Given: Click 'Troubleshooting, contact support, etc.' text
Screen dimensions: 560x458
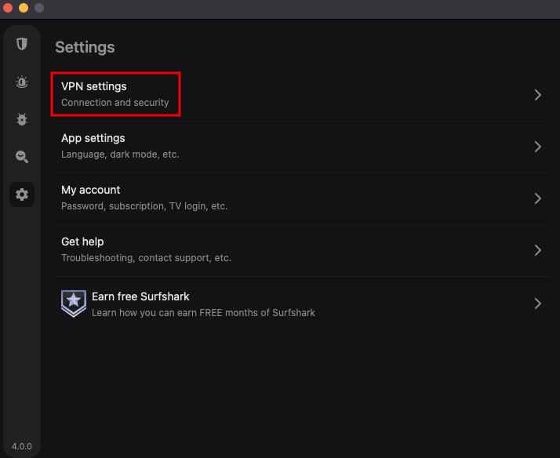Looking at the screenshot, I should (x=147, y=258).
